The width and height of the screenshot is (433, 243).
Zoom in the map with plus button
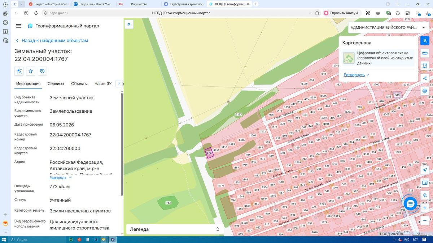tap(425, 208)
